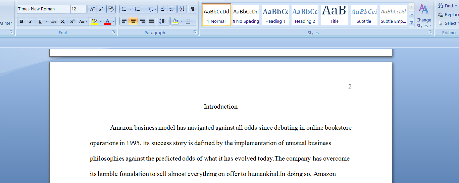This screenshot has height=183, width=459.
Task: Open the bullet library dropdown arrow
Action: [130, 9]
